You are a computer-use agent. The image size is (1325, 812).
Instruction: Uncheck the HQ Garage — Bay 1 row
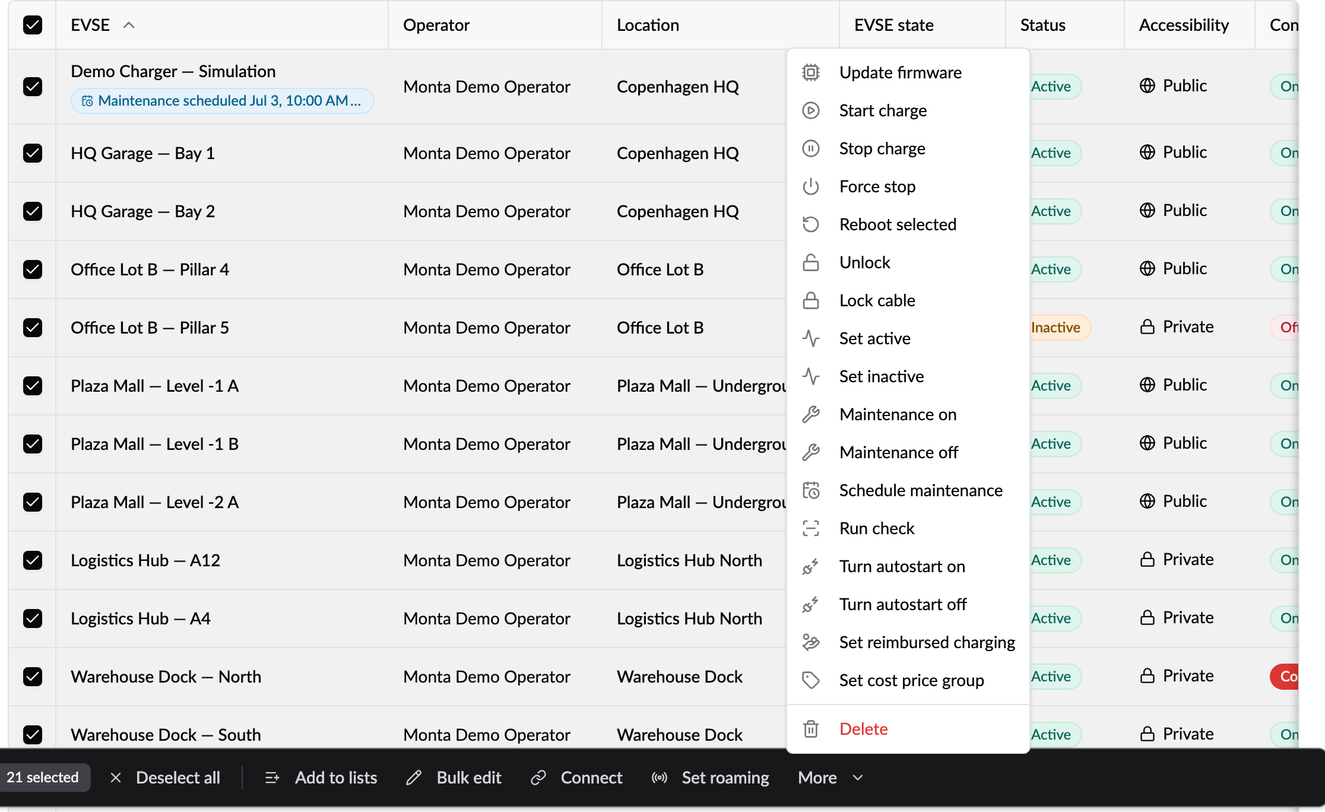[x=33, y=153]
